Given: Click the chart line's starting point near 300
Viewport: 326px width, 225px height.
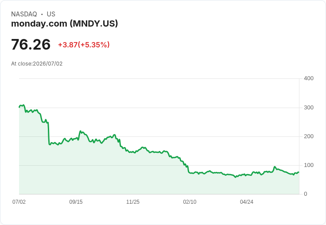Looking at the screenshot, I should [19, 107].
